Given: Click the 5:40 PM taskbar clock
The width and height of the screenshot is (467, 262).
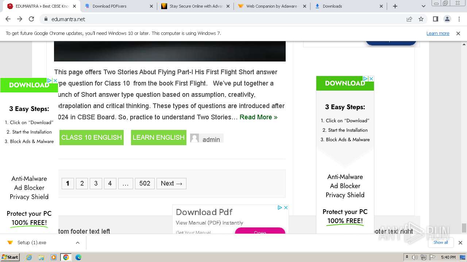Looking at the screenshot, I should click(x=448, y=257).
